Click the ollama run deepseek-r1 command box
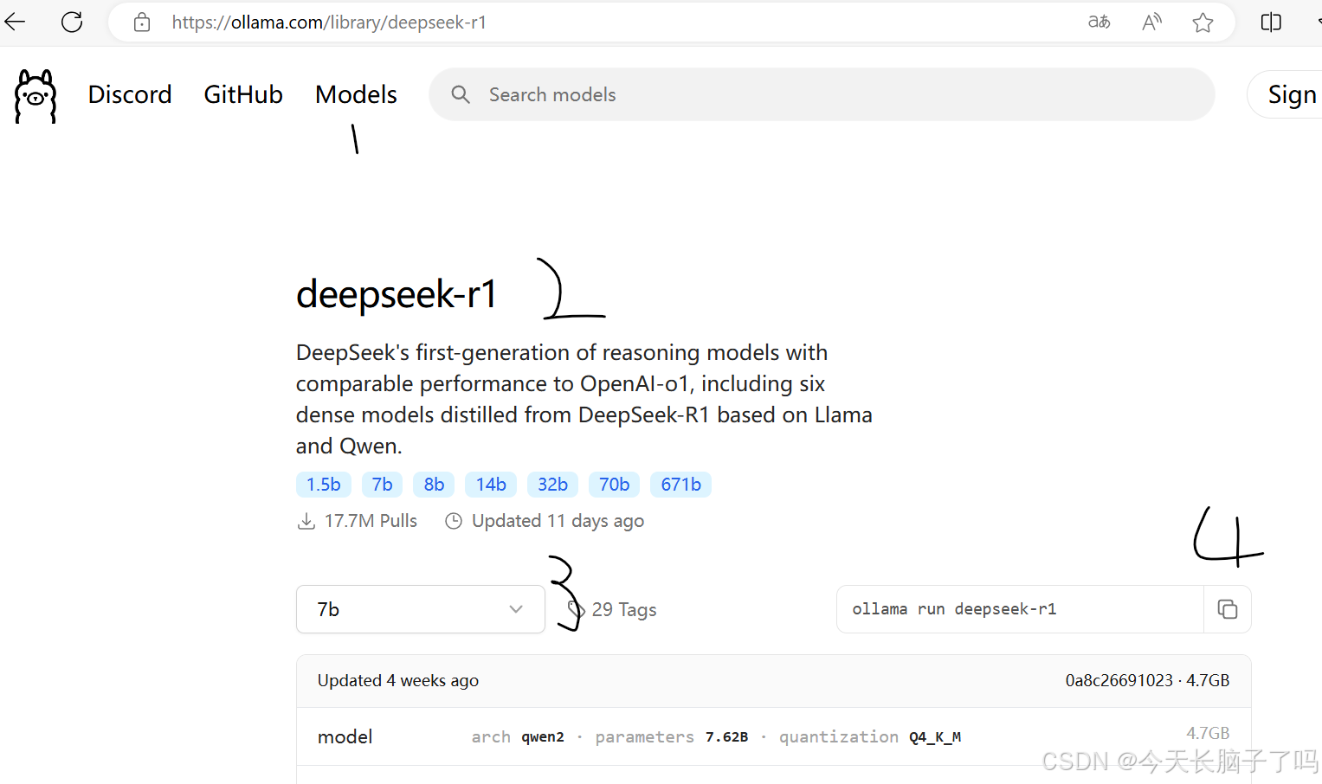1322x784 pixels. click(x=1020, y=609)
